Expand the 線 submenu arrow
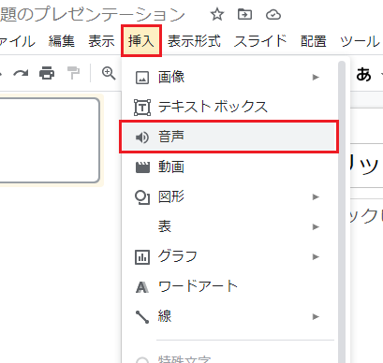This screenshot has width=383, height=363. pos(316,316)
